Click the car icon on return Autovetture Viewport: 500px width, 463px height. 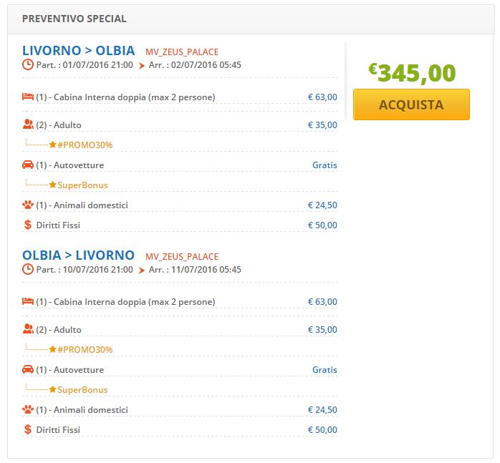tap(28, 369)
